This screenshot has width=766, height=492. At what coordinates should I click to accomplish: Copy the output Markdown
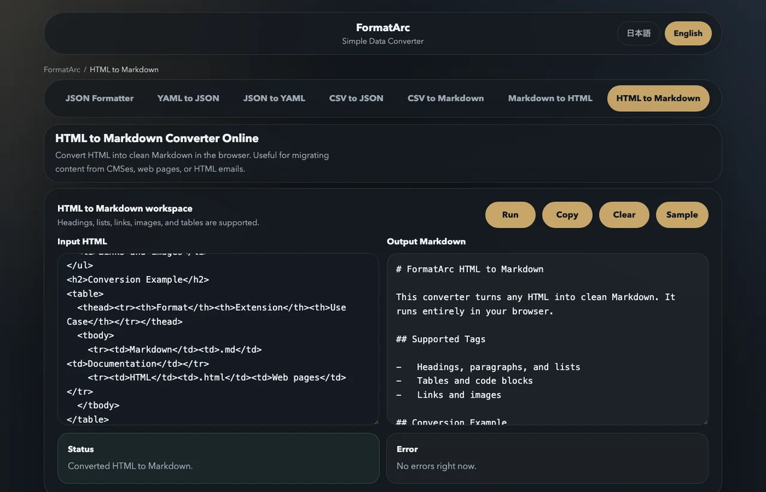[x=567, y=215]
